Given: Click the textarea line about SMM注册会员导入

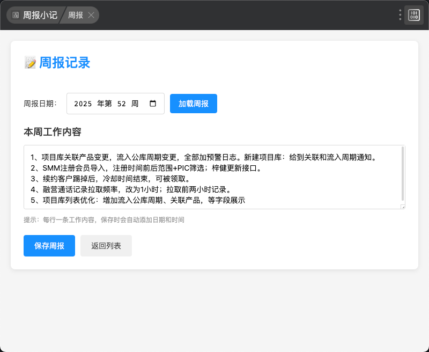Looking at the screenshot, I should [x=145, y=168].
